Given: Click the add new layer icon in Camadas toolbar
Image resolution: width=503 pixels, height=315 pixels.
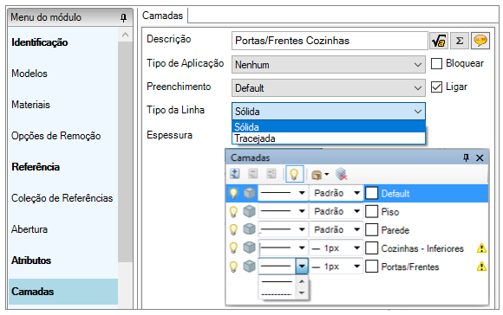Looking at the screenshot, I should pos(235,174).
